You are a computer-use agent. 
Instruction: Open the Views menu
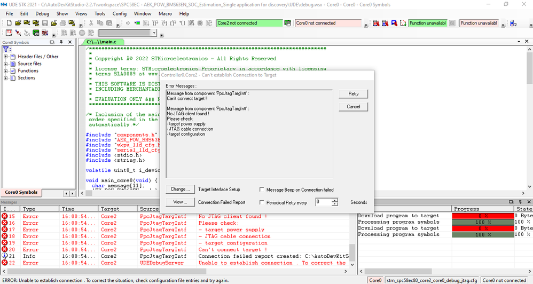[81, 13]
